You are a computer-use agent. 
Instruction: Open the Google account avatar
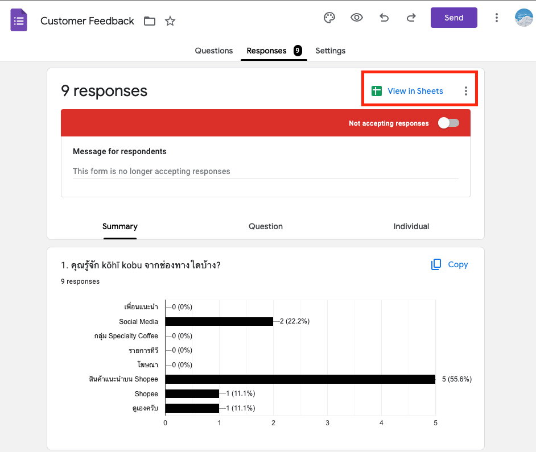pyautogui.click(x=524, y=18)
